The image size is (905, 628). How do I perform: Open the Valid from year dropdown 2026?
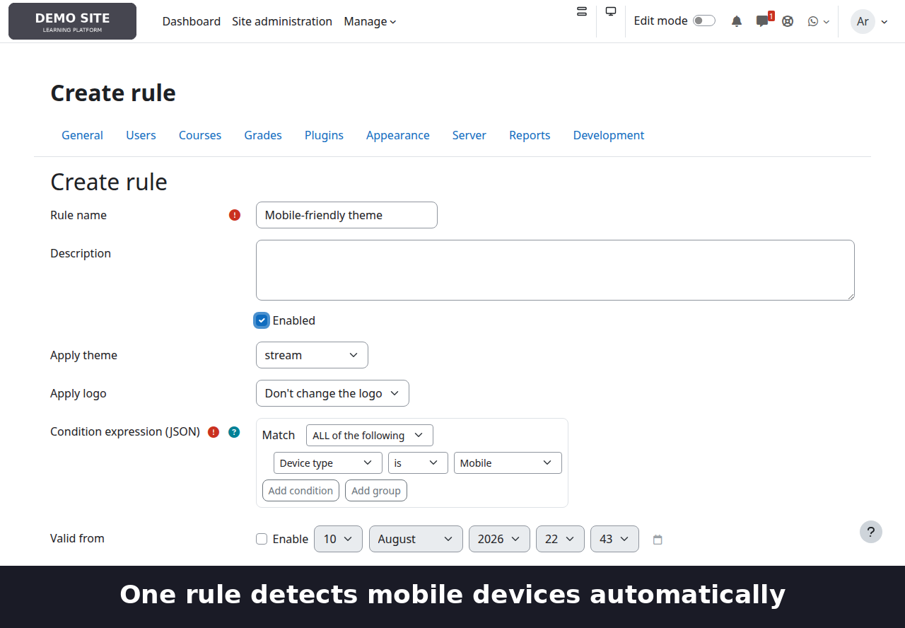pyautogui.click(x=499, y=539)
